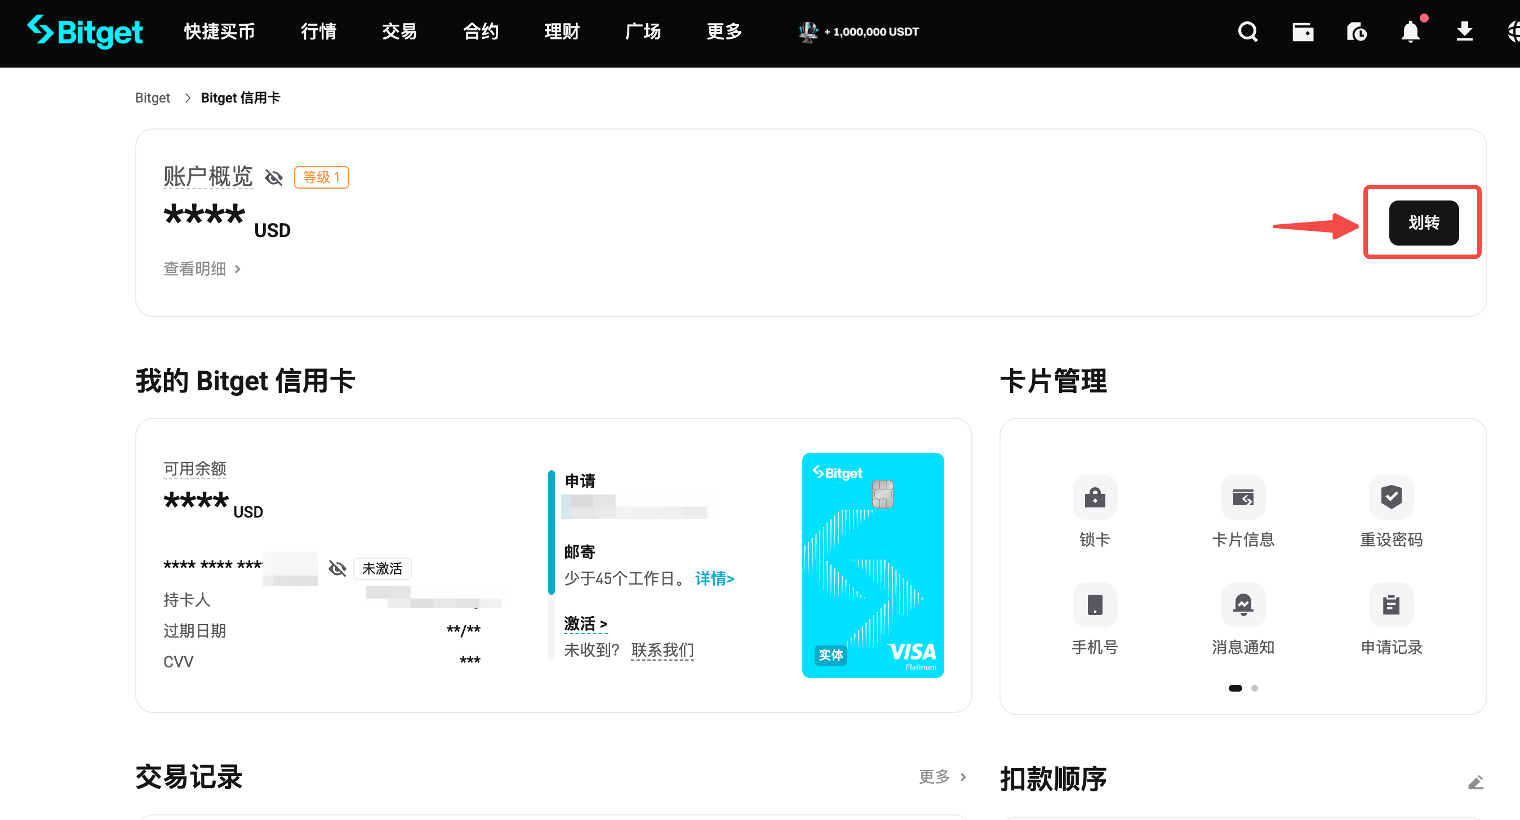
Task: Click the app download icon
Action: pos(1465,32)
